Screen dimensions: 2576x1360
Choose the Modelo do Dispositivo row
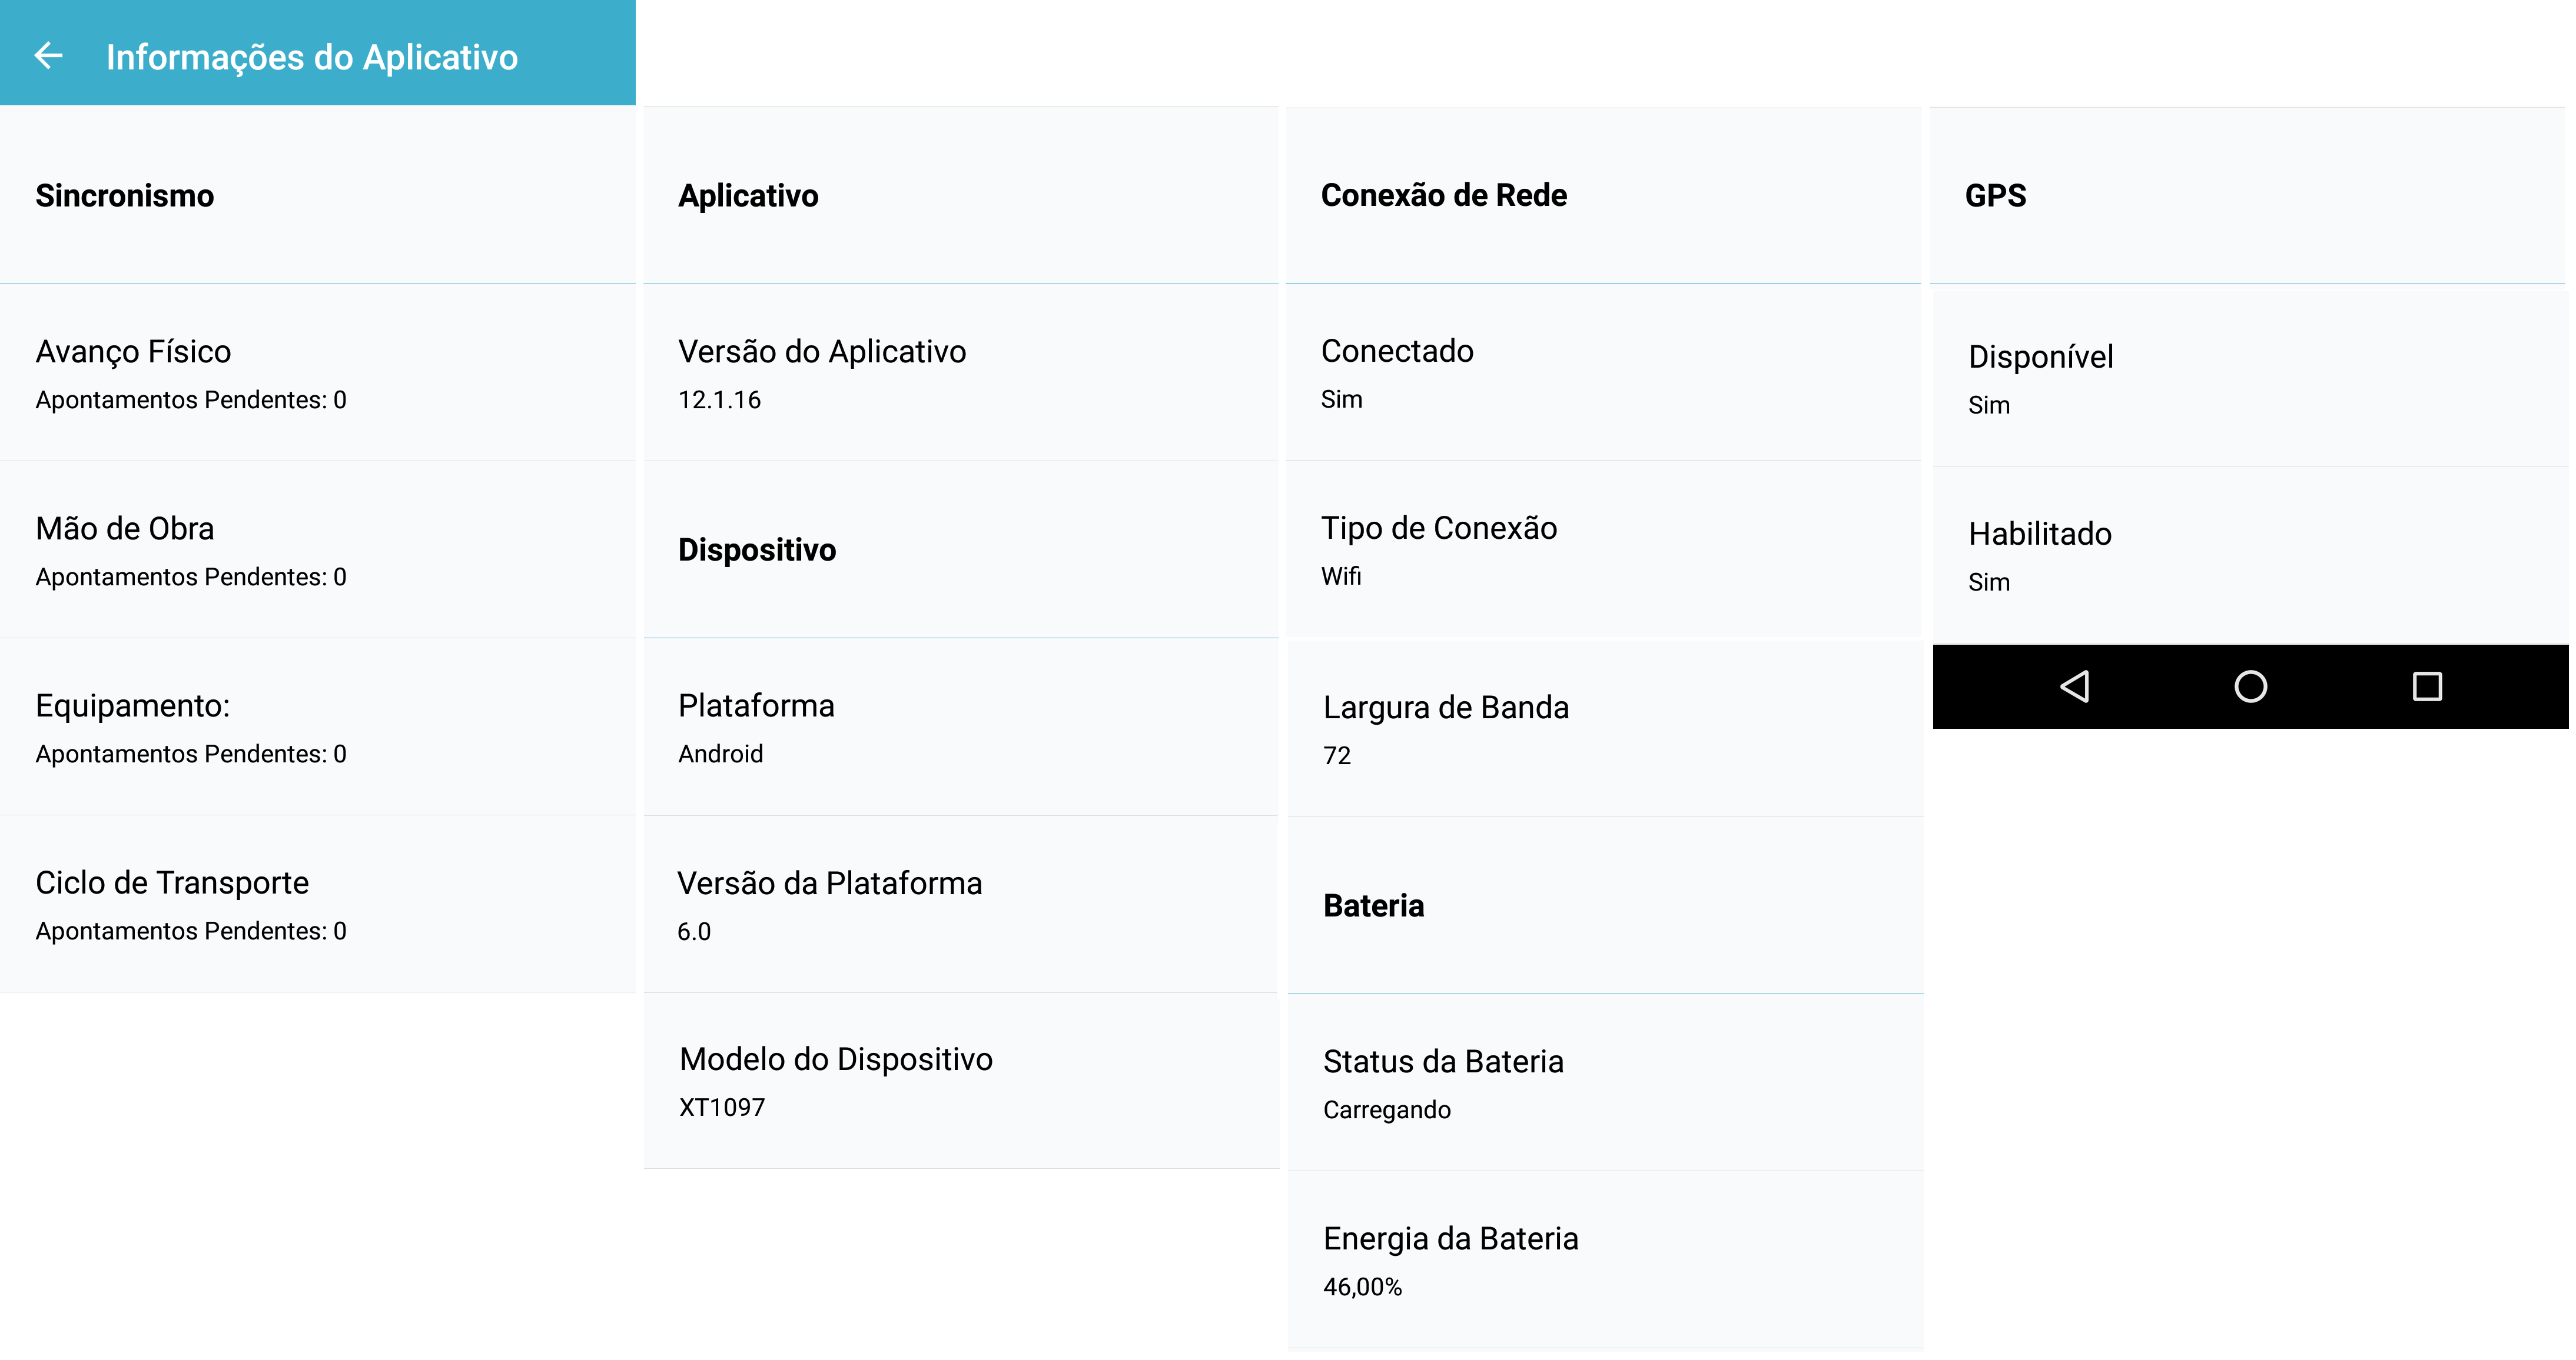(x=960, y=1081)
